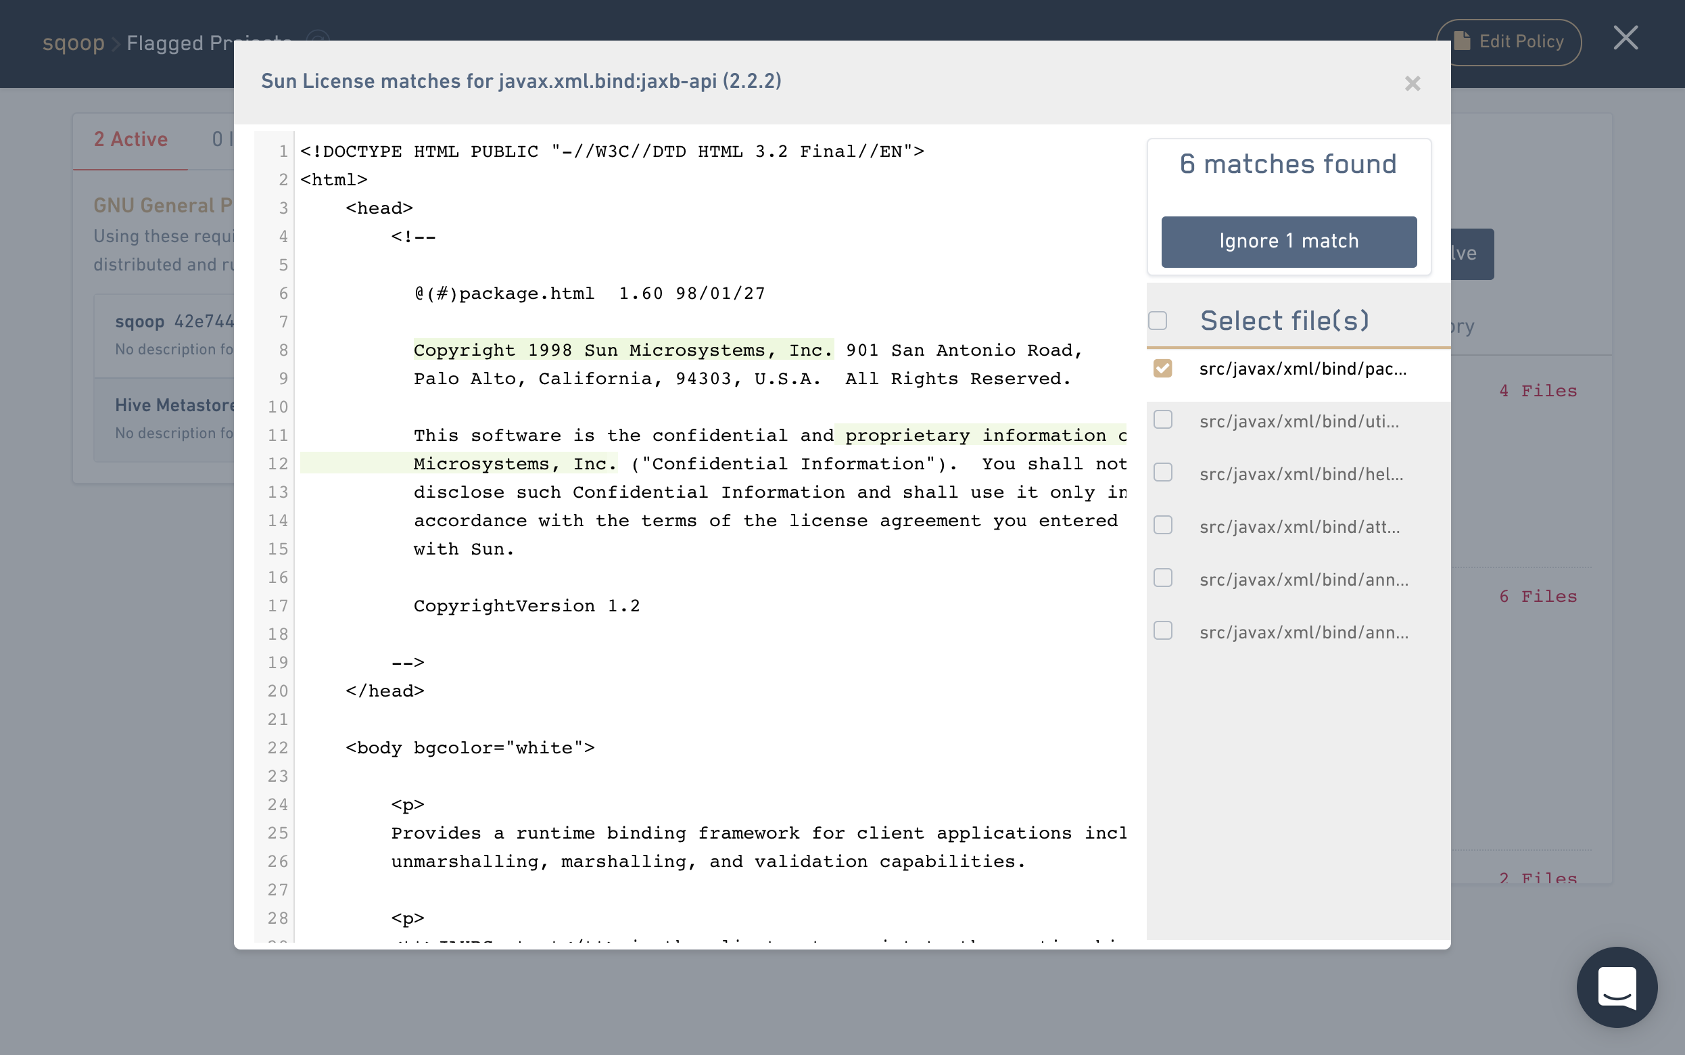
Task: Check the src/javax/xml/bind/hel... file checkbox
Action: point(1162,473)
